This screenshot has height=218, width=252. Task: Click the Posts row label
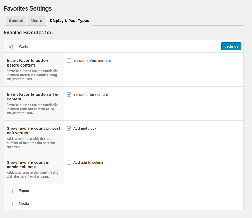click(x=23, y=46)
